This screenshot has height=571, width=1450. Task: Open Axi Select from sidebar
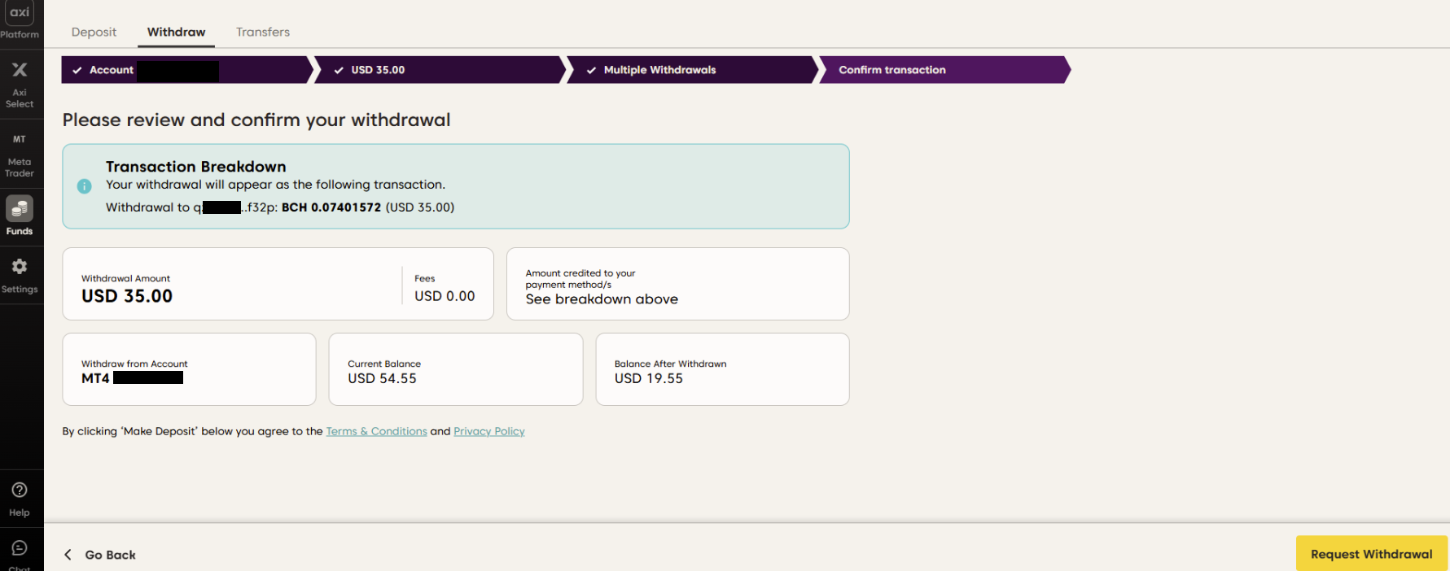click(20, 71)
